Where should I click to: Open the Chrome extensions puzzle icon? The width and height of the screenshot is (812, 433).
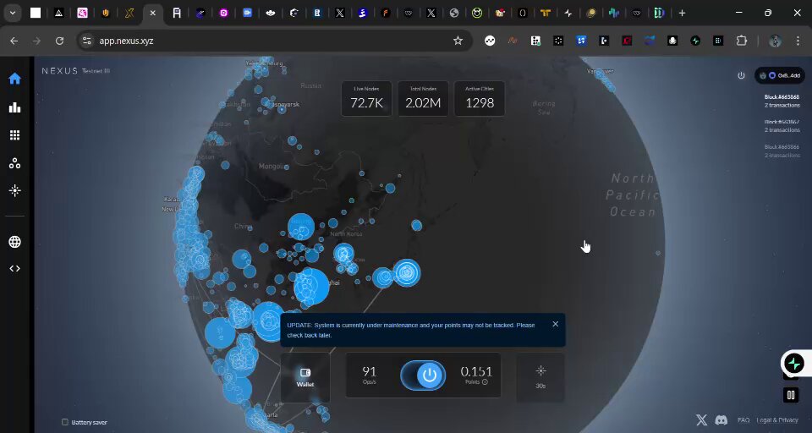742,41
